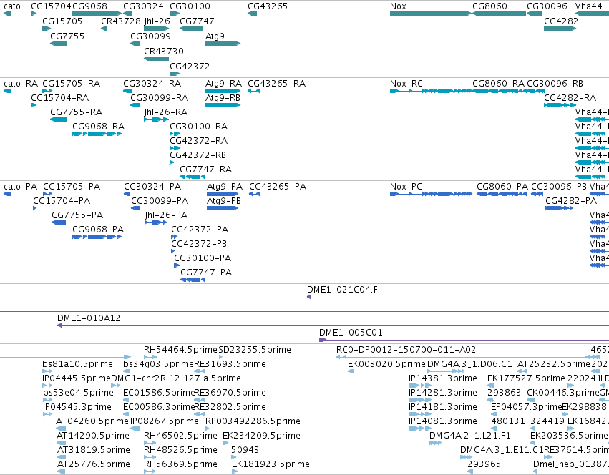609x475 pixels.
Task: Click the CG4282-PA protein label
Action: point(571,201)
